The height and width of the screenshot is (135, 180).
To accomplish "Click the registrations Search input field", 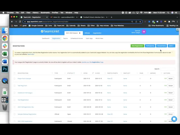I will point(168,69).
